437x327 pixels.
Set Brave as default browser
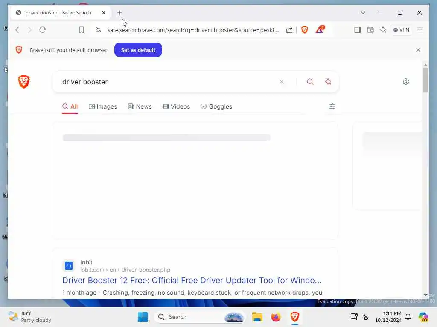click(x=138, y=50)
